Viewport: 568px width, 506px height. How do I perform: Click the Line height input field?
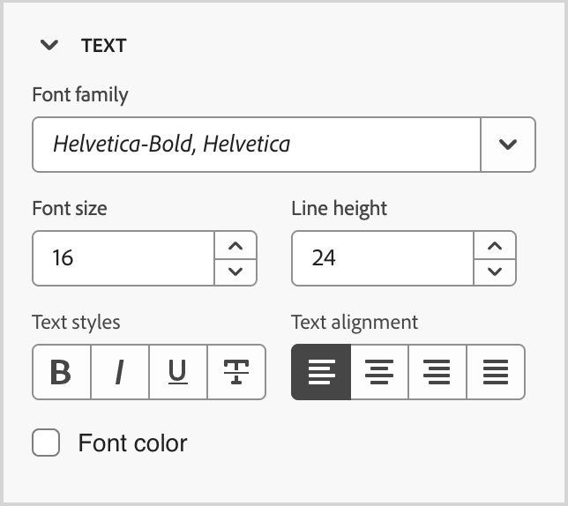tap(383, 258)
